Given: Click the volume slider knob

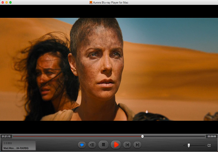Looking at the screenshot, I should 189,145.
